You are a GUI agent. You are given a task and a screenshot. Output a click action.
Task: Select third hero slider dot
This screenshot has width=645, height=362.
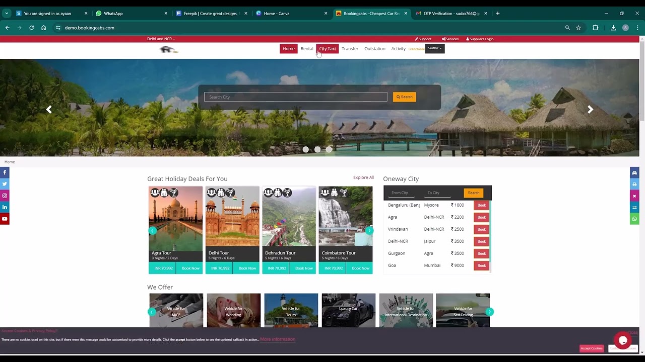pos(329,149)
